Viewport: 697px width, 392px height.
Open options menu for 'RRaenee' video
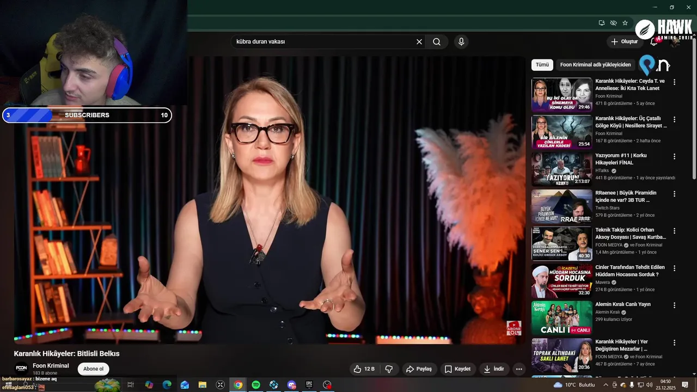tap(674, 194)
